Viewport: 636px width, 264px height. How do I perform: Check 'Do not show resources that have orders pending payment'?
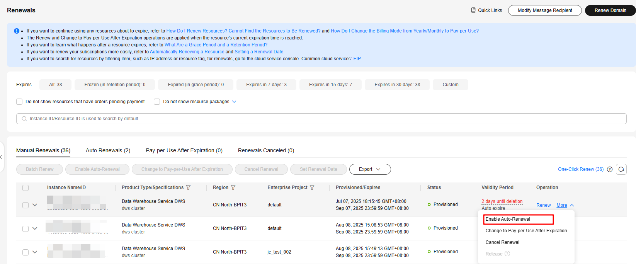[19, 102]
